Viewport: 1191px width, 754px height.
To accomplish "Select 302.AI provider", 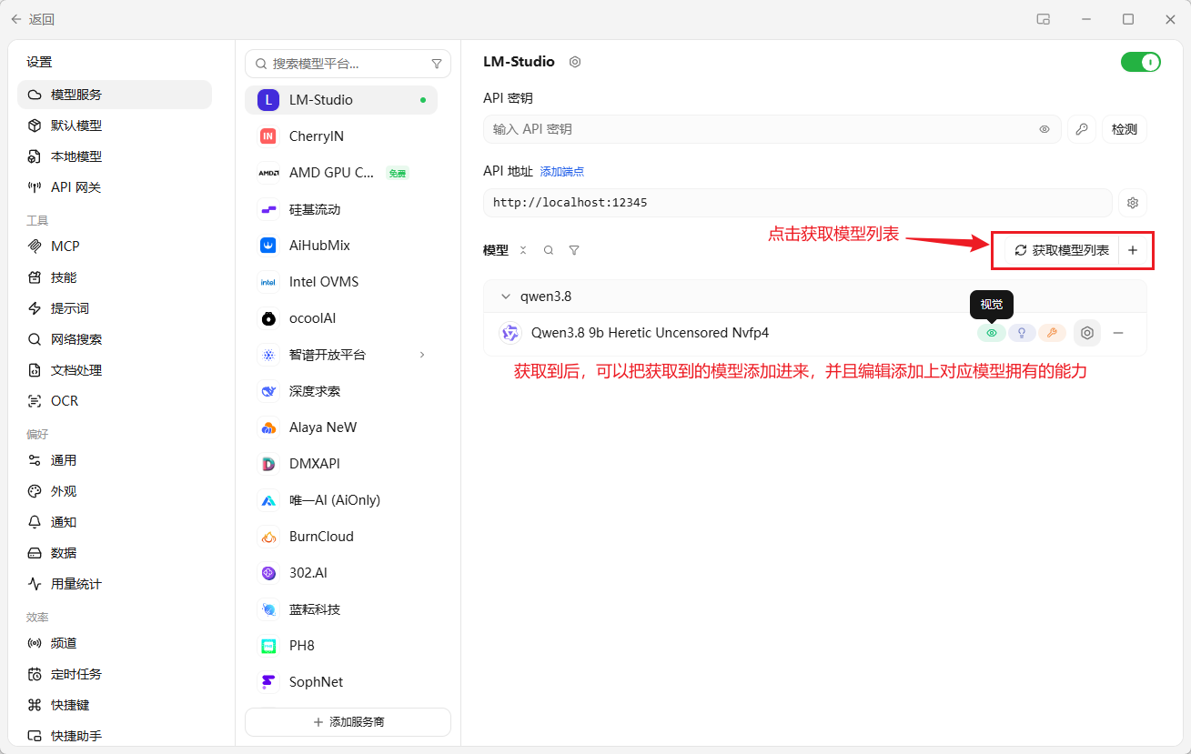I will 341,573.
